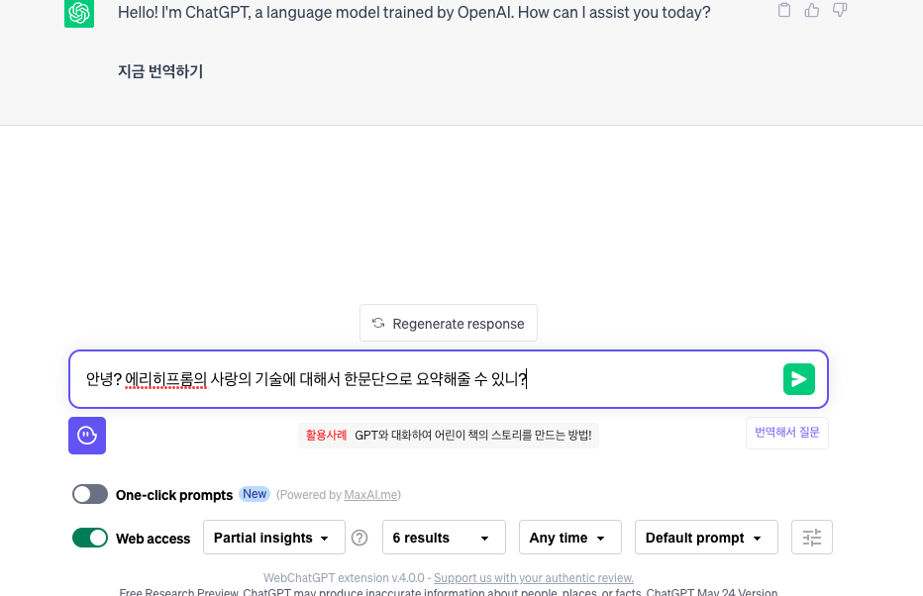Click the 활용사례 children's book story banner
The height and width of the screenshot is (596, 923).
coord(449,436)
